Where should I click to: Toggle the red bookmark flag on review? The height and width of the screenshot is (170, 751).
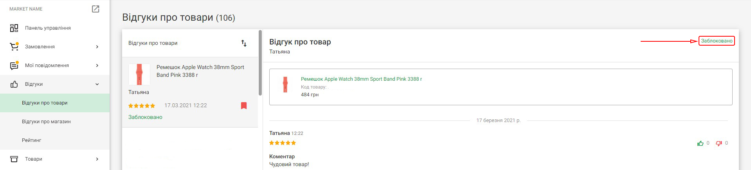pos(244,106)
